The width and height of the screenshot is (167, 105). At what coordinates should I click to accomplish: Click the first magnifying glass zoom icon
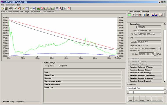pyautogui.click(x=57, y=8)
